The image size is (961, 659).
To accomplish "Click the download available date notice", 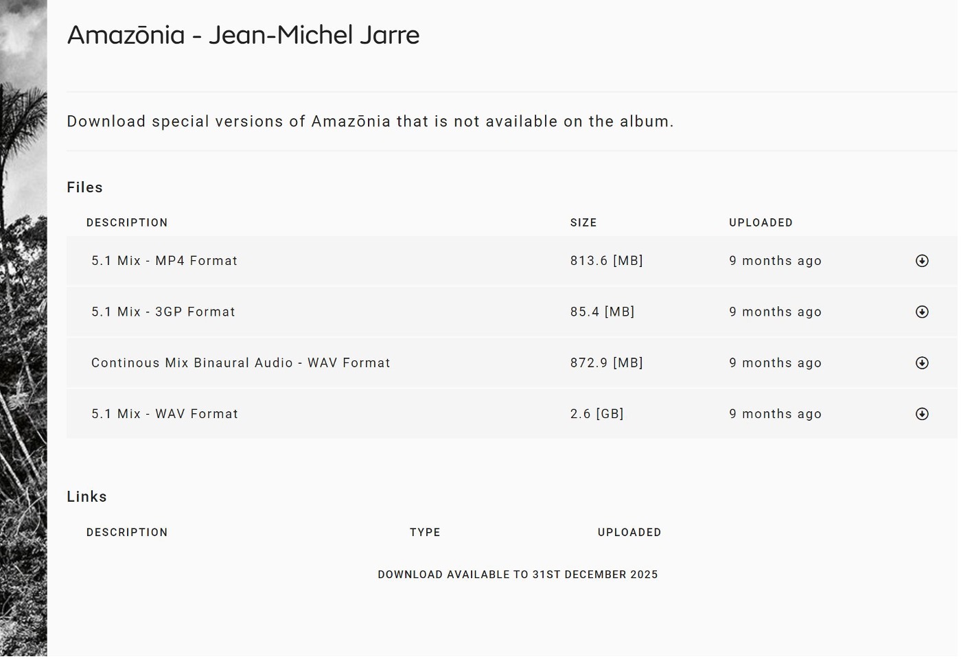I will (x=518, y=575).
